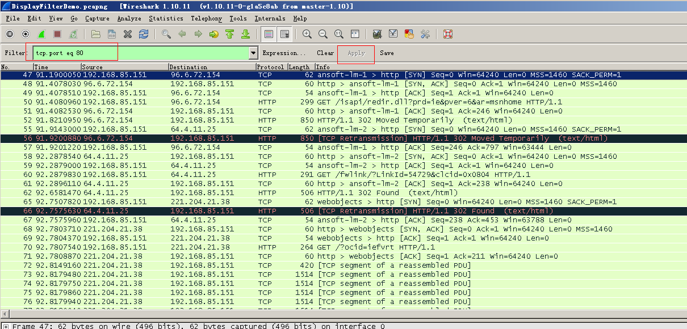
Task: Select packet 50 GET /isapi/redir.dll row
Action: pos(343,102)
